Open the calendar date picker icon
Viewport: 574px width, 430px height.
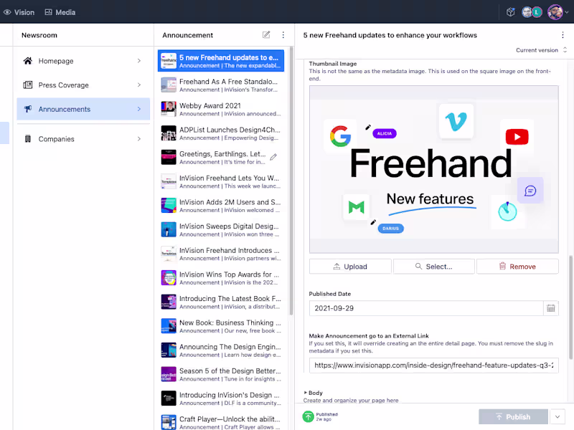point(551,308)
